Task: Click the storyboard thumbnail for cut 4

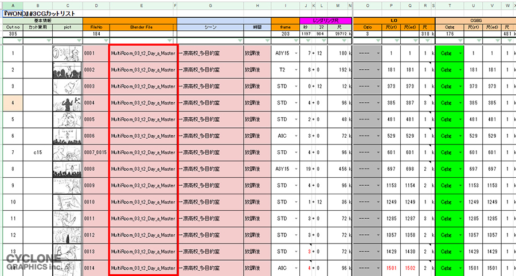Action: tap(68, 103)
